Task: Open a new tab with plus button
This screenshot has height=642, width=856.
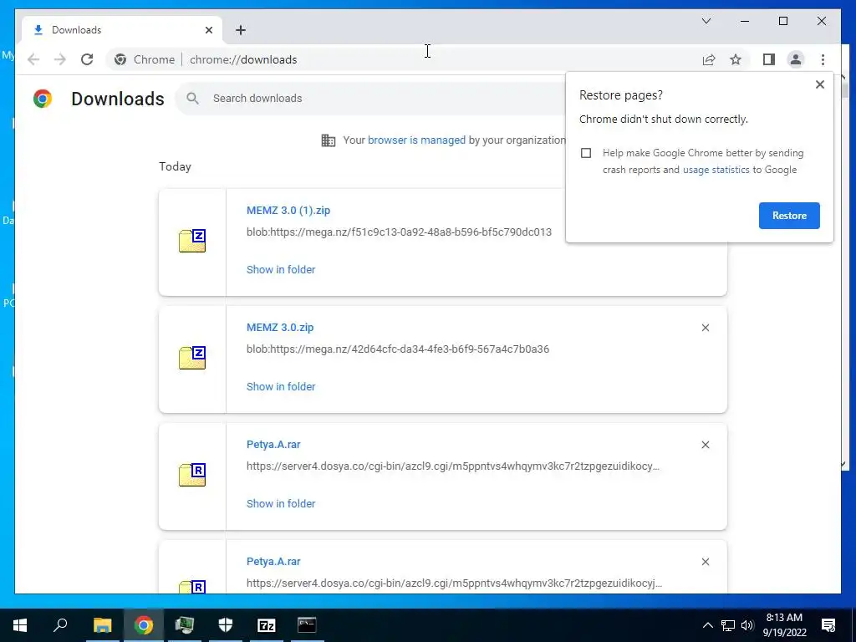Action: 241,30
